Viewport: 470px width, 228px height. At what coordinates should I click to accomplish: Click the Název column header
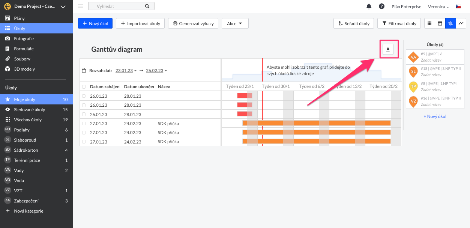point(164,87)
